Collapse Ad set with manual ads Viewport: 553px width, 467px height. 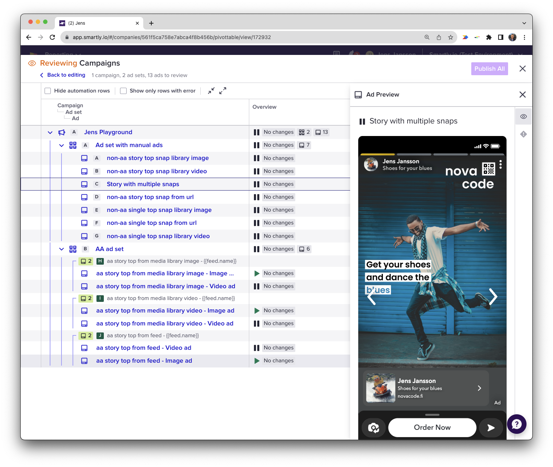(61, 145)
